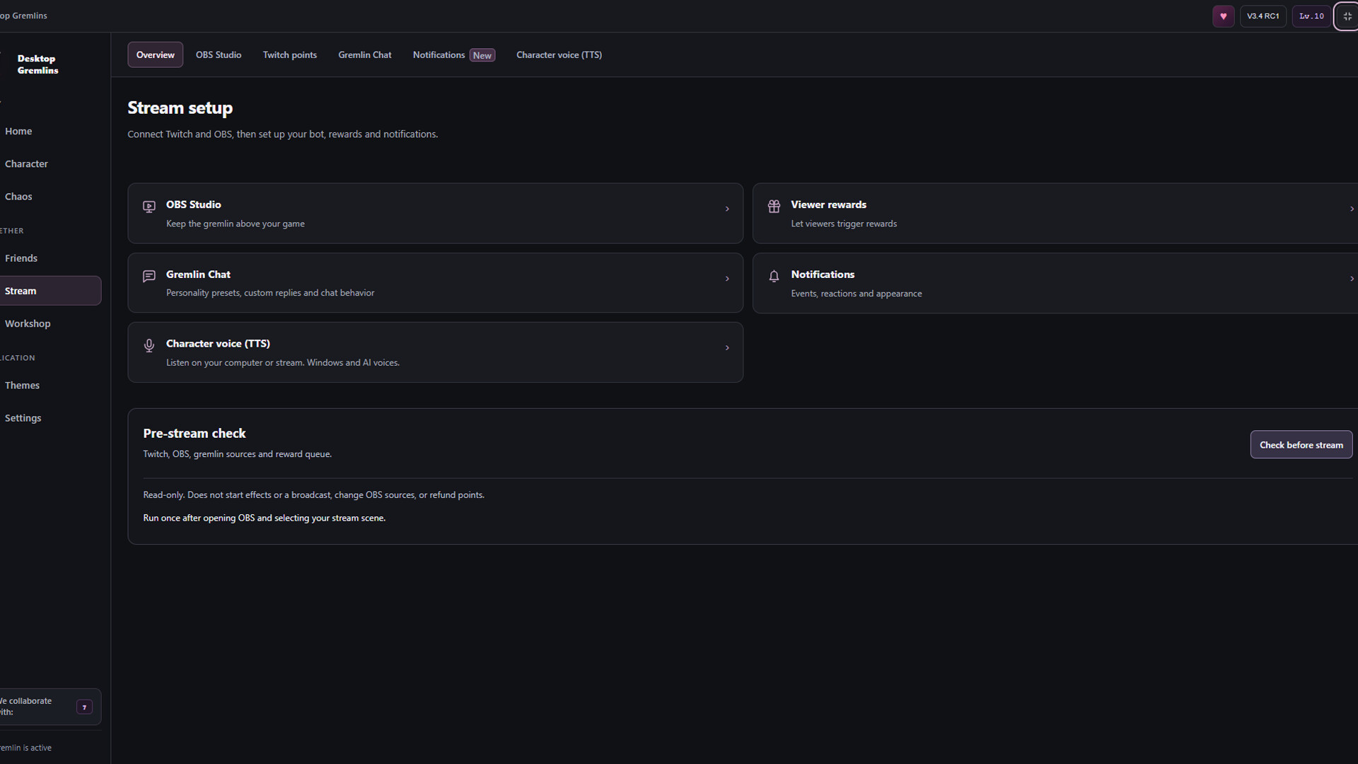Click the V3.4 RC1 version badge

(x=1263, y=16)
